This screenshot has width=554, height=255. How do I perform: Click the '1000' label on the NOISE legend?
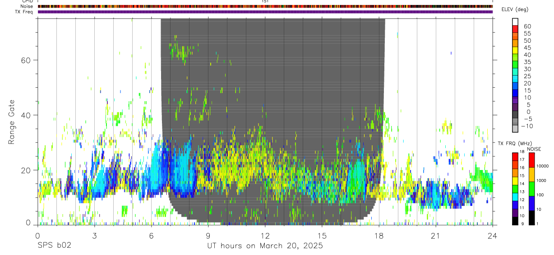[x=541, y=180]
